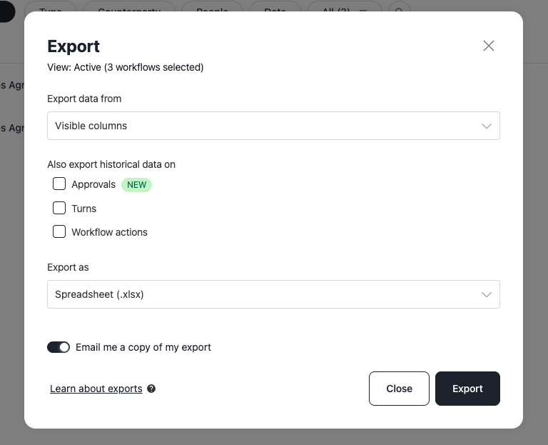The image size is (548, 445).
Task: Open the Export data from dropdown
Action: coord(273,126)
